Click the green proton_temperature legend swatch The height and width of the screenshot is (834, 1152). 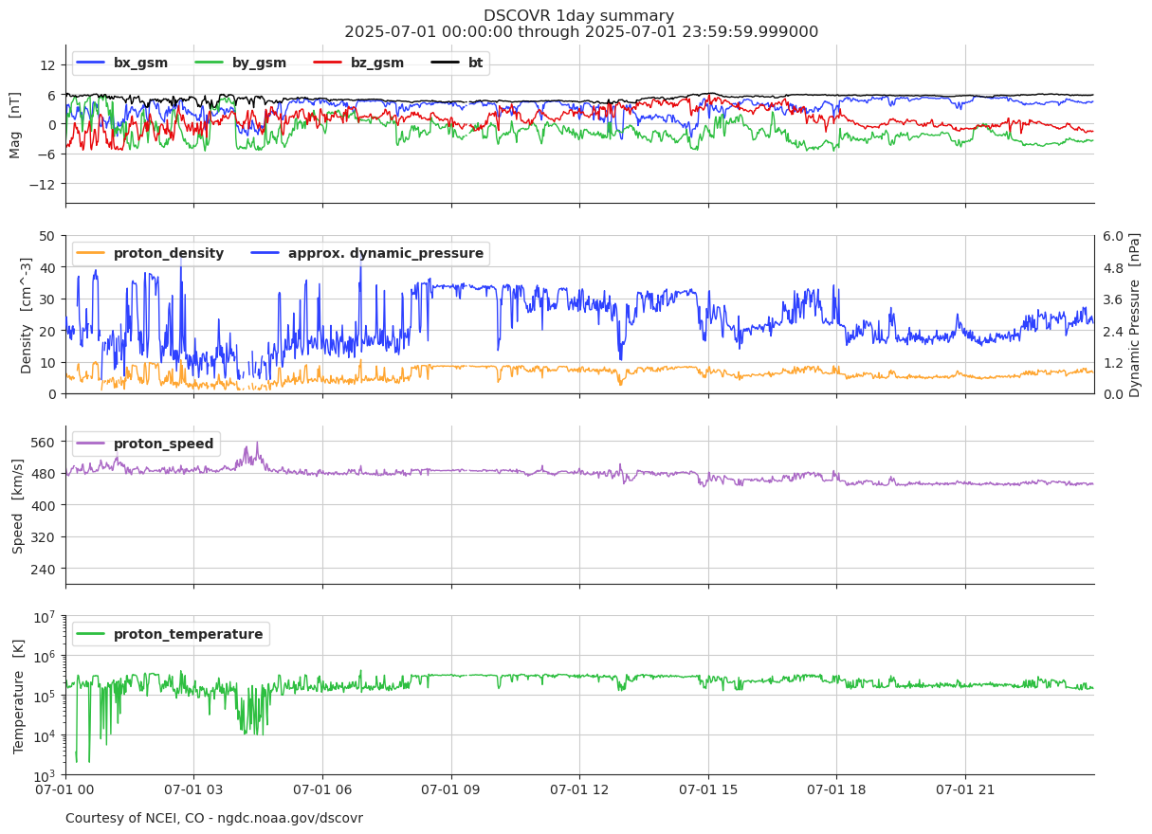[x=90, y=635]
